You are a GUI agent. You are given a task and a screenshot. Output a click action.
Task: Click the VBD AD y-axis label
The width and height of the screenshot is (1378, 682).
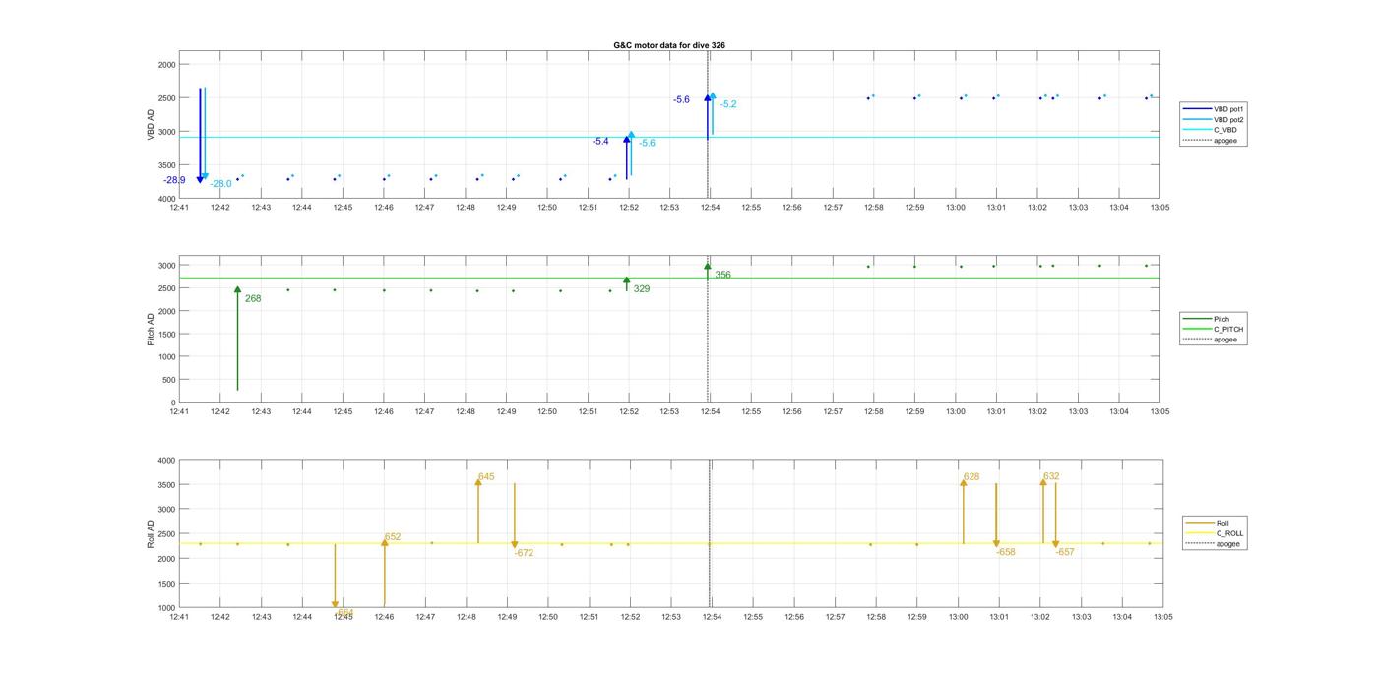point(152,125)
